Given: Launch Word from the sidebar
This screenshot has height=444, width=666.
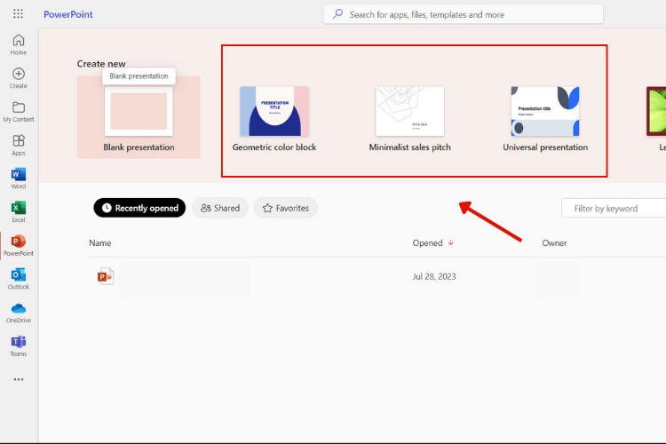Looking at the screenshot, I should pos(19,178).
